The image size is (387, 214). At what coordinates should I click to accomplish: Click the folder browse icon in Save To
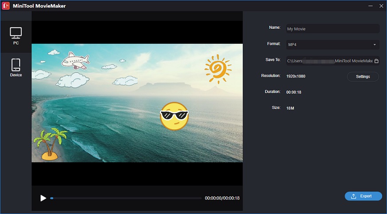coord(376,61)
